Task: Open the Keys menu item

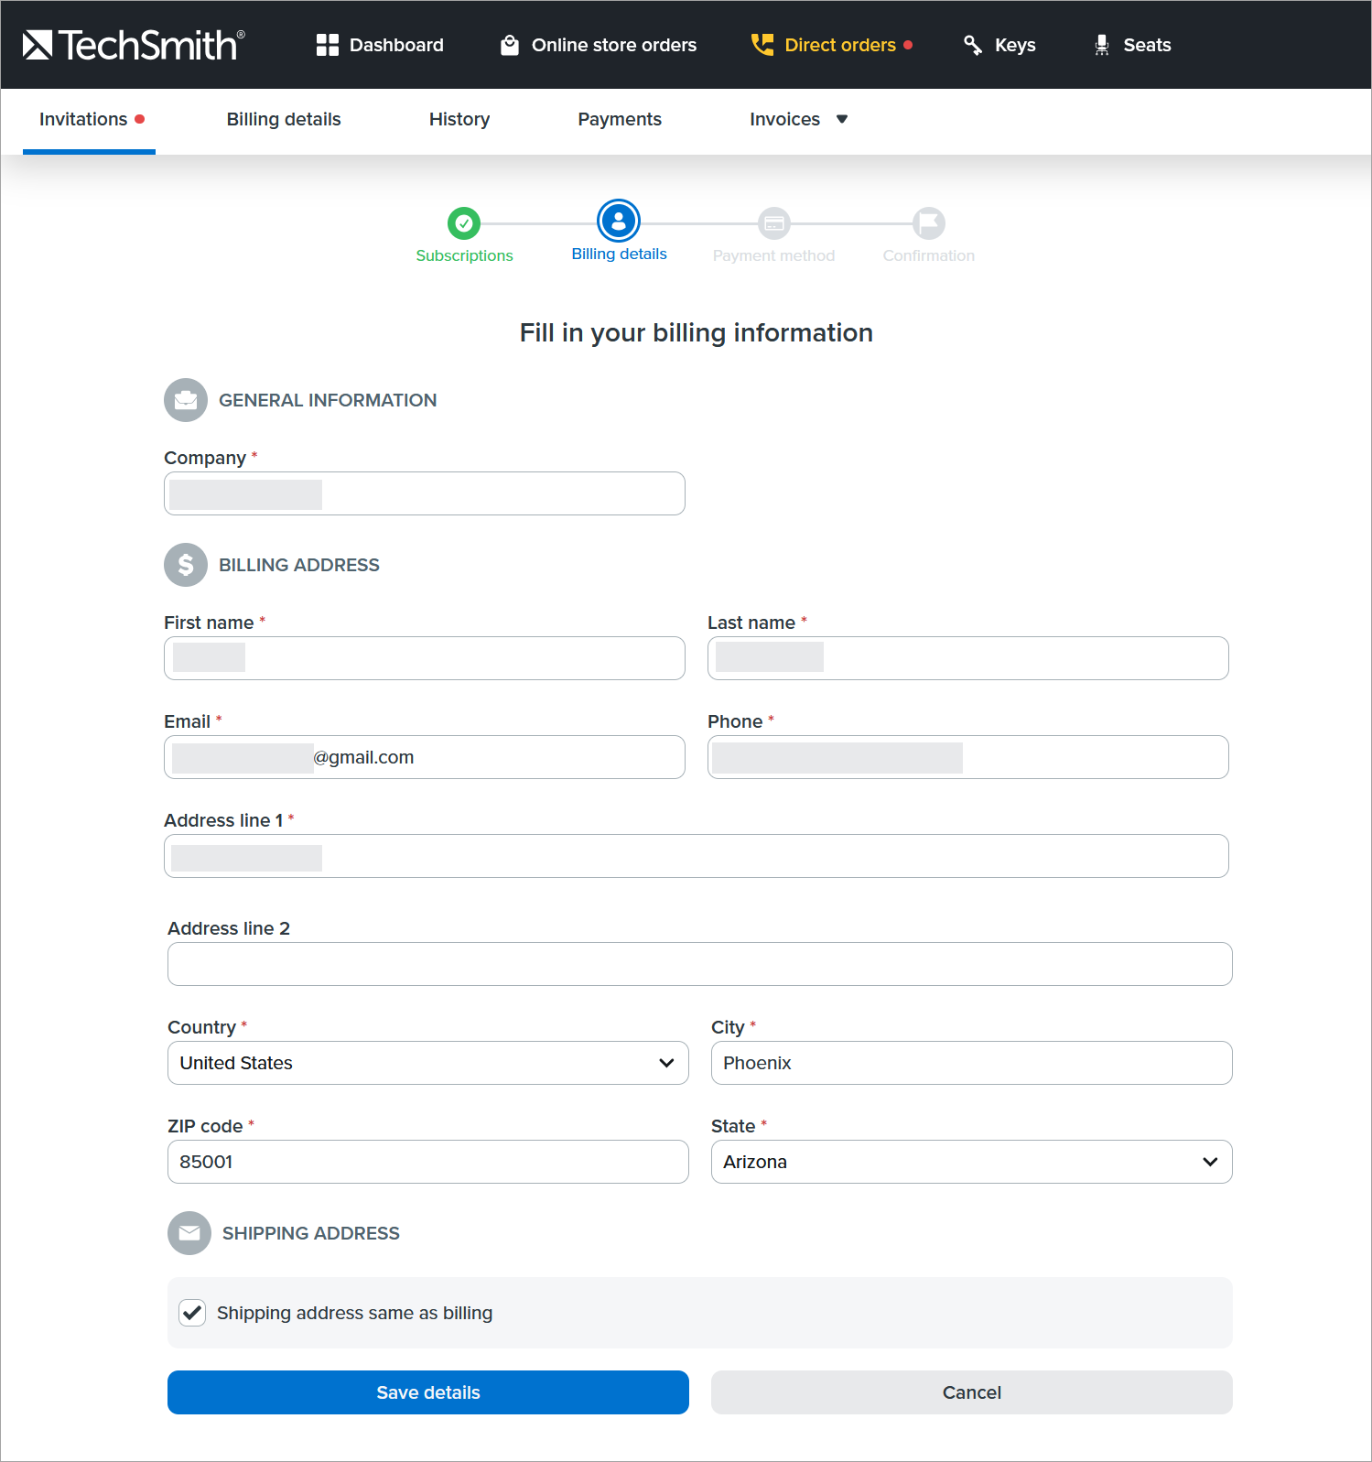Action: click(x=999, y=45)
